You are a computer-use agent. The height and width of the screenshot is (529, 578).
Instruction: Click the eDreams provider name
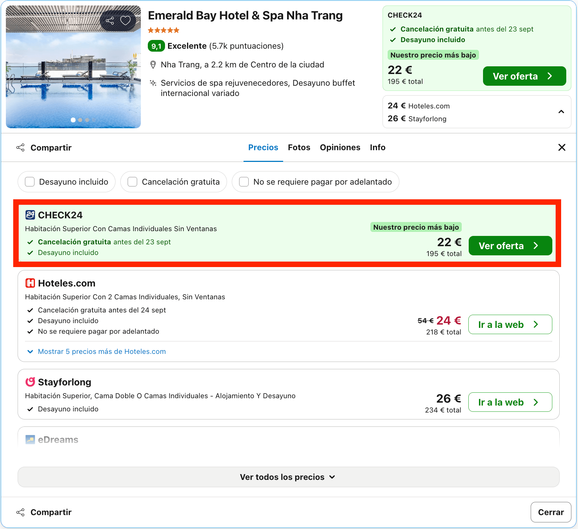coord(58,440)
